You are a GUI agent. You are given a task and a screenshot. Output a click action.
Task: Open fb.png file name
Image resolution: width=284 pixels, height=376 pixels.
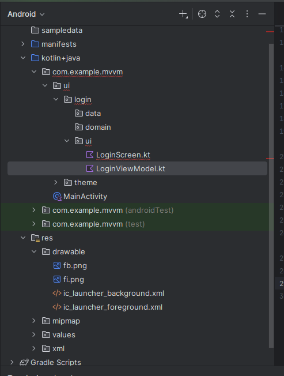pos(75,266)
